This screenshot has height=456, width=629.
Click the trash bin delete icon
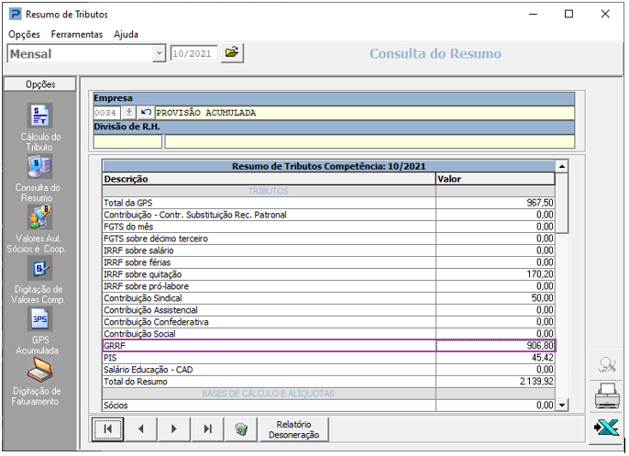pyautogui.click(x=241, y=429)
